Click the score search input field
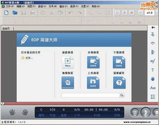Image resolution: width=159 pixels, height=125 pixels. click(91, 95)
